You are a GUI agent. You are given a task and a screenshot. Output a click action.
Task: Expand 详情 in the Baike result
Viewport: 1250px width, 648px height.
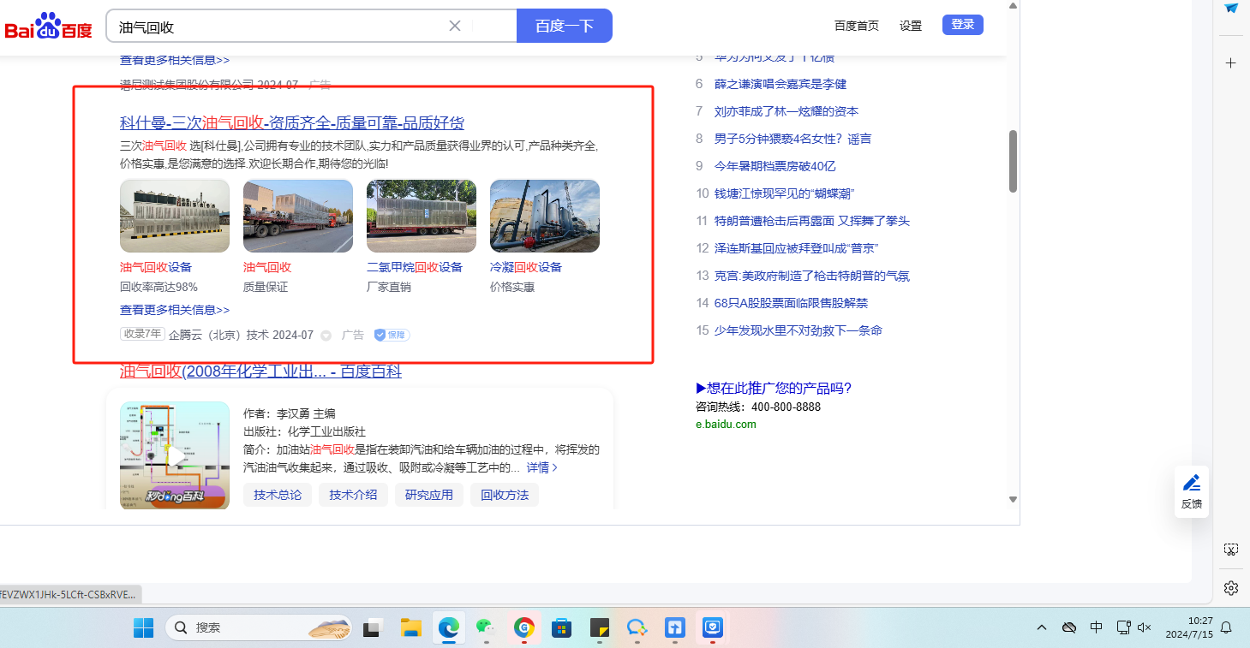(x=541, y=467)
